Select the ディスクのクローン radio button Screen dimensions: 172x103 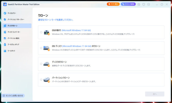click(41, 64)
